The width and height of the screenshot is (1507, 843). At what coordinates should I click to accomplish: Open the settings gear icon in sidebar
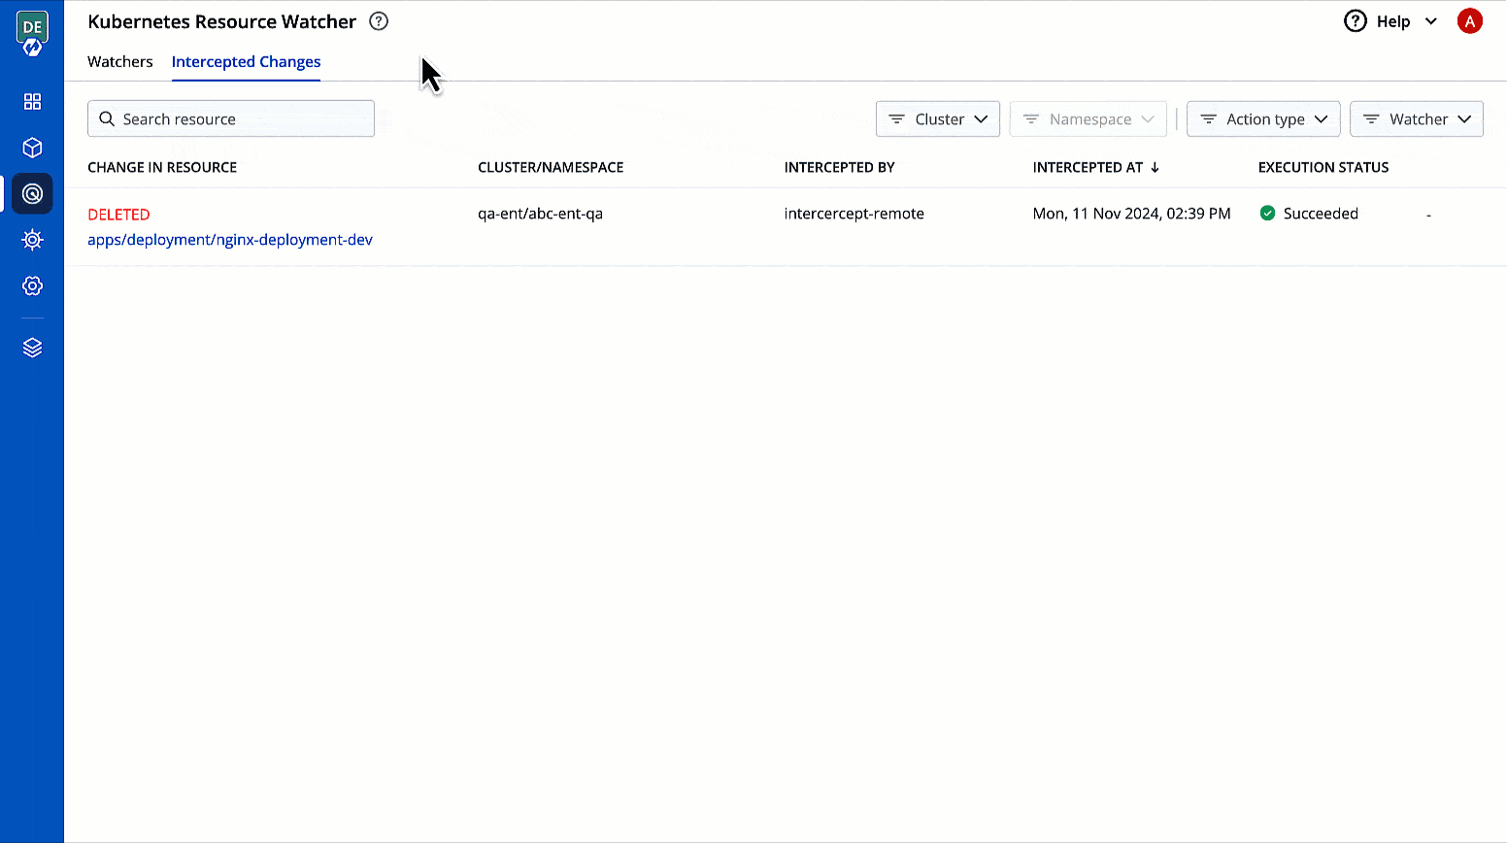pyautogui.click(x=32, y=286)
